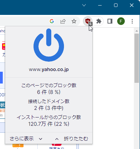This screenshot has width=140, height=149.
Task: Toggle the uBlock Origin power button
Action: point(49,45)
